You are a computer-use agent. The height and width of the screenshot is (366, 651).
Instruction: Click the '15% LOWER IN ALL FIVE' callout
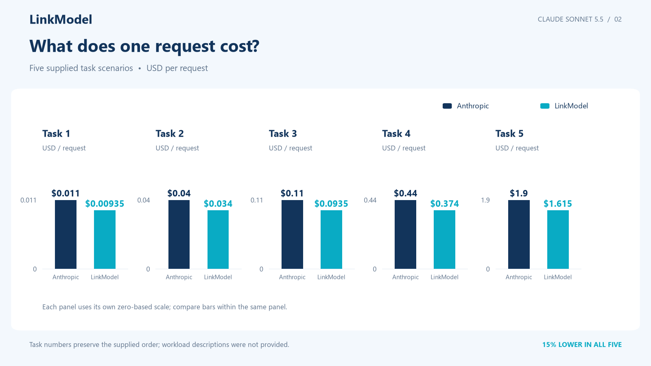click(582, 345)
